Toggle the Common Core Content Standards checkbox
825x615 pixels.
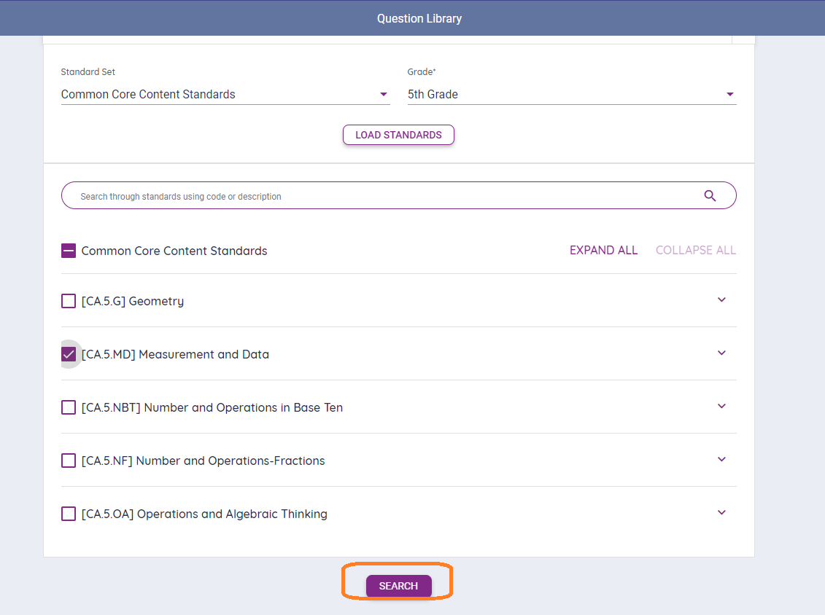[69, 251]
